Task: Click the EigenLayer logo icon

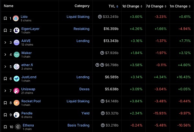Action: click(16, 30)
